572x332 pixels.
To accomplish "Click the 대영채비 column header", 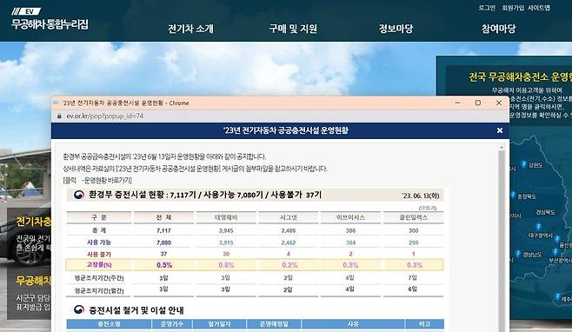I will (226, 217).
